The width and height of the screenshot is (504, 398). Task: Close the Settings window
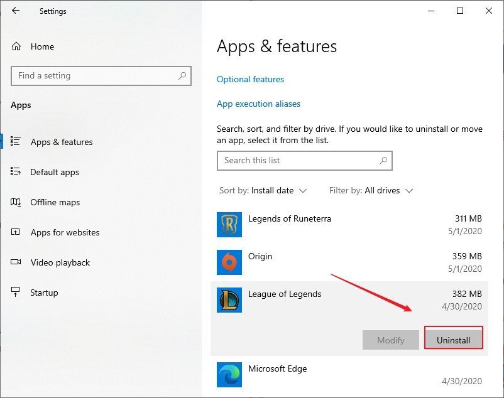(x=488, y=11)
